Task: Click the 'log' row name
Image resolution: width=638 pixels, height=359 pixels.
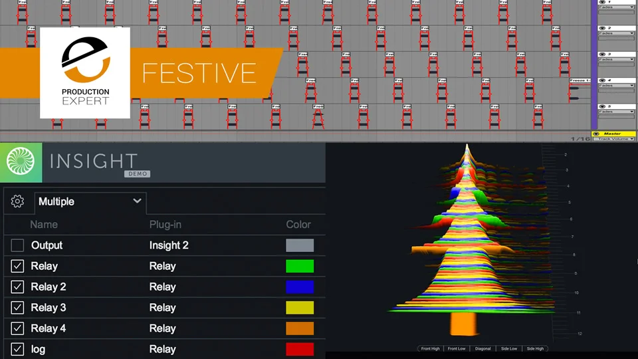Action: 39,349
